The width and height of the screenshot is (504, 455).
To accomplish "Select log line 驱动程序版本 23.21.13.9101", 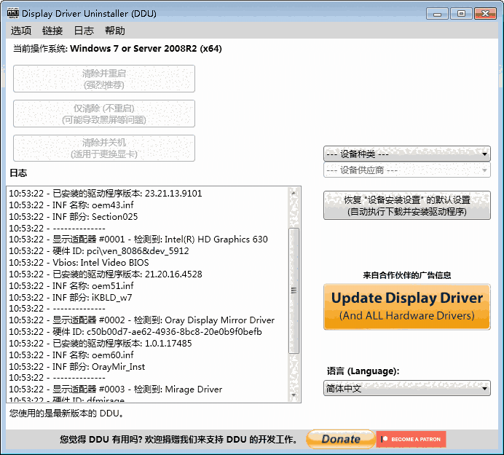I will coord(106,193).
